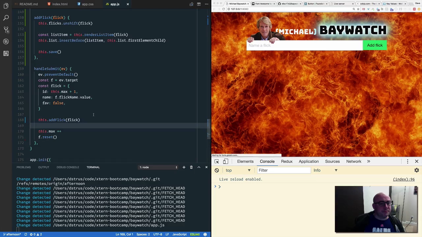Open Source Control view in activity bar
The width and height of the screenshot is (422, 237).
[6, 30]
